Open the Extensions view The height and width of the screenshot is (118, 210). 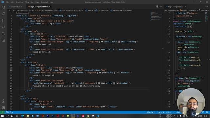[3, 34]
